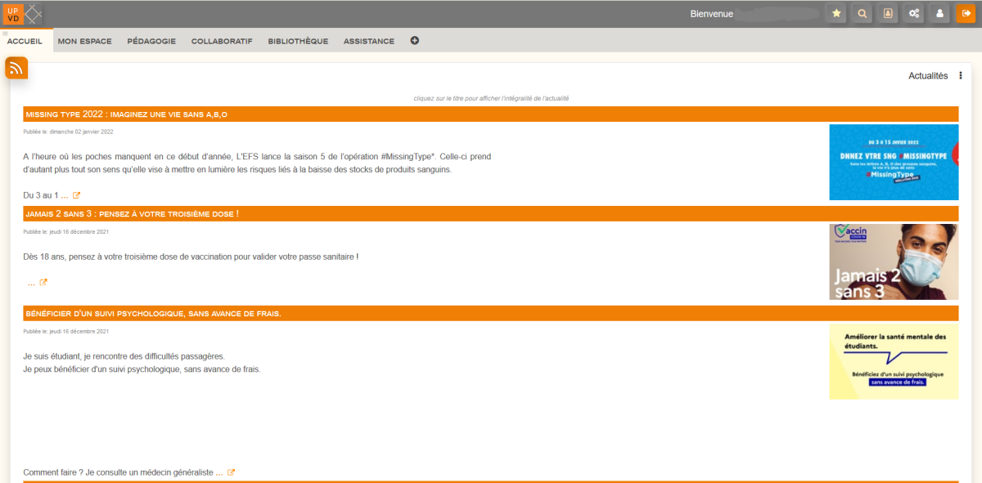Click 'Je peux bénéficier d'un suivi psychologique' line
This screenshot has height=483, width=982.
click(142, 369)
